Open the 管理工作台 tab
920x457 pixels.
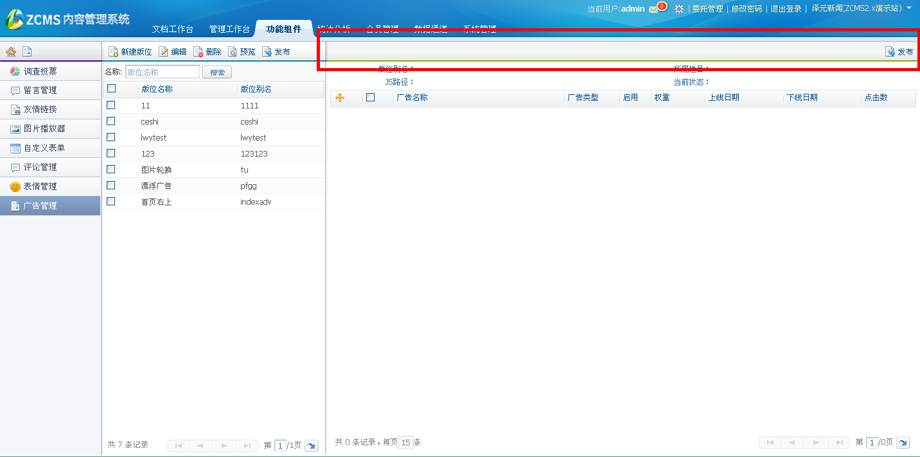coord(229,30)
